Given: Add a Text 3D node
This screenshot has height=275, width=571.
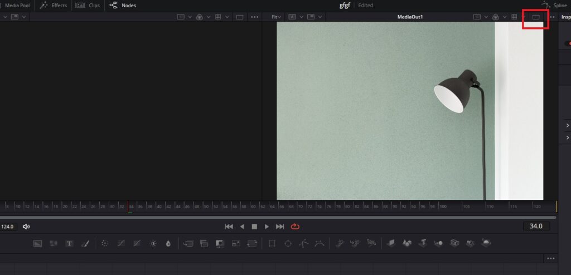Looking at the screenshot, I should click(x=423, y=243).
